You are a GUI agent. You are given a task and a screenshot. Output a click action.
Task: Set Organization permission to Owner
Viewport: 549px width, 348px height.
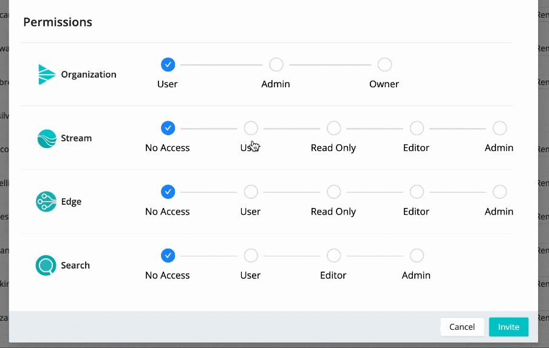point(384,65)
